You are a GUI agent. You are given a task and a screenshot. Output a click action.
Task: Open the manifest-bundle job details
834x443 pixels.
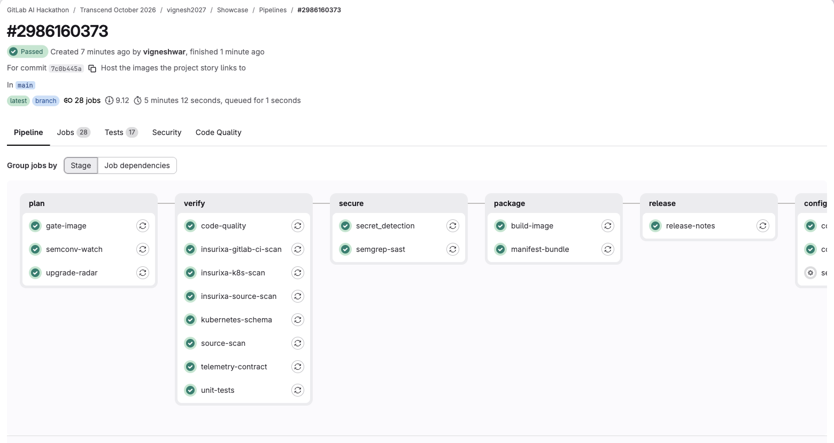(x=540, y=249)
